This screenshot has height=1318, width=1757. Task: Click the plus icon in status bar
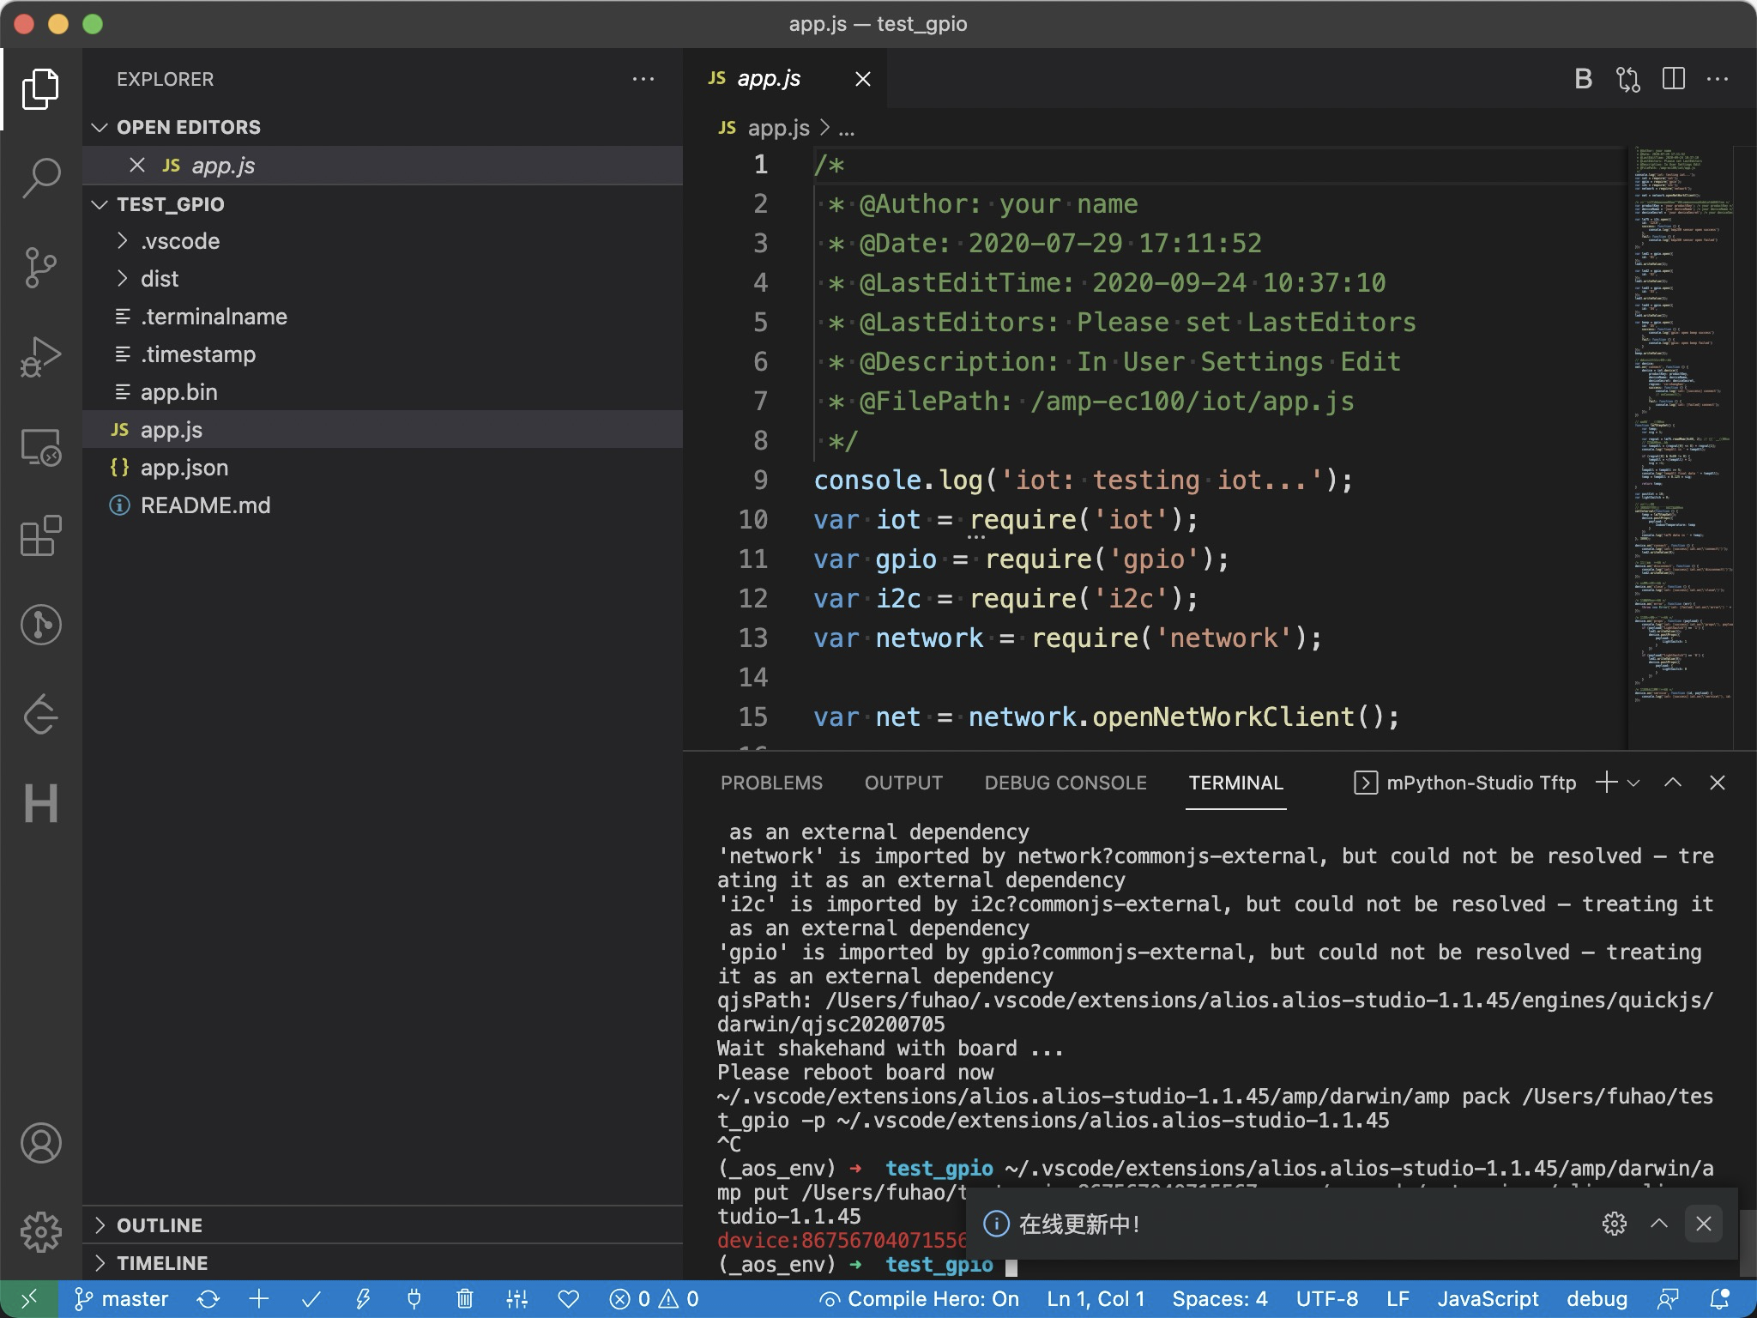coord(259,1299)
